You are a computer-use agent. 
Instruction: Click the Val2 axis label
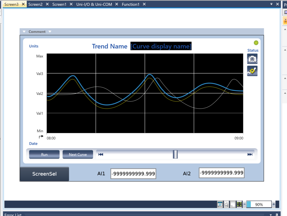coord(40,93)
